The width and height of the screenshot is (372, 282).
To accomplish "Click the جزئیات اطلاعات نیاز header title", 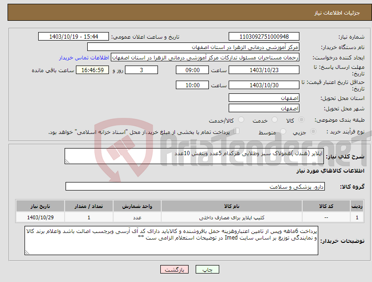I will coord(337,13).
